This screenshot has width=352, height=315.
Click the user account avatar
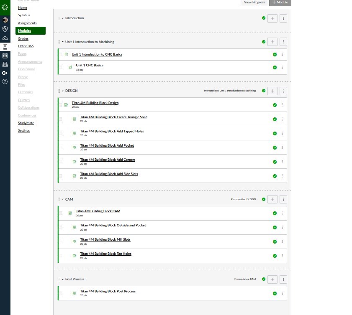(5, 20)
